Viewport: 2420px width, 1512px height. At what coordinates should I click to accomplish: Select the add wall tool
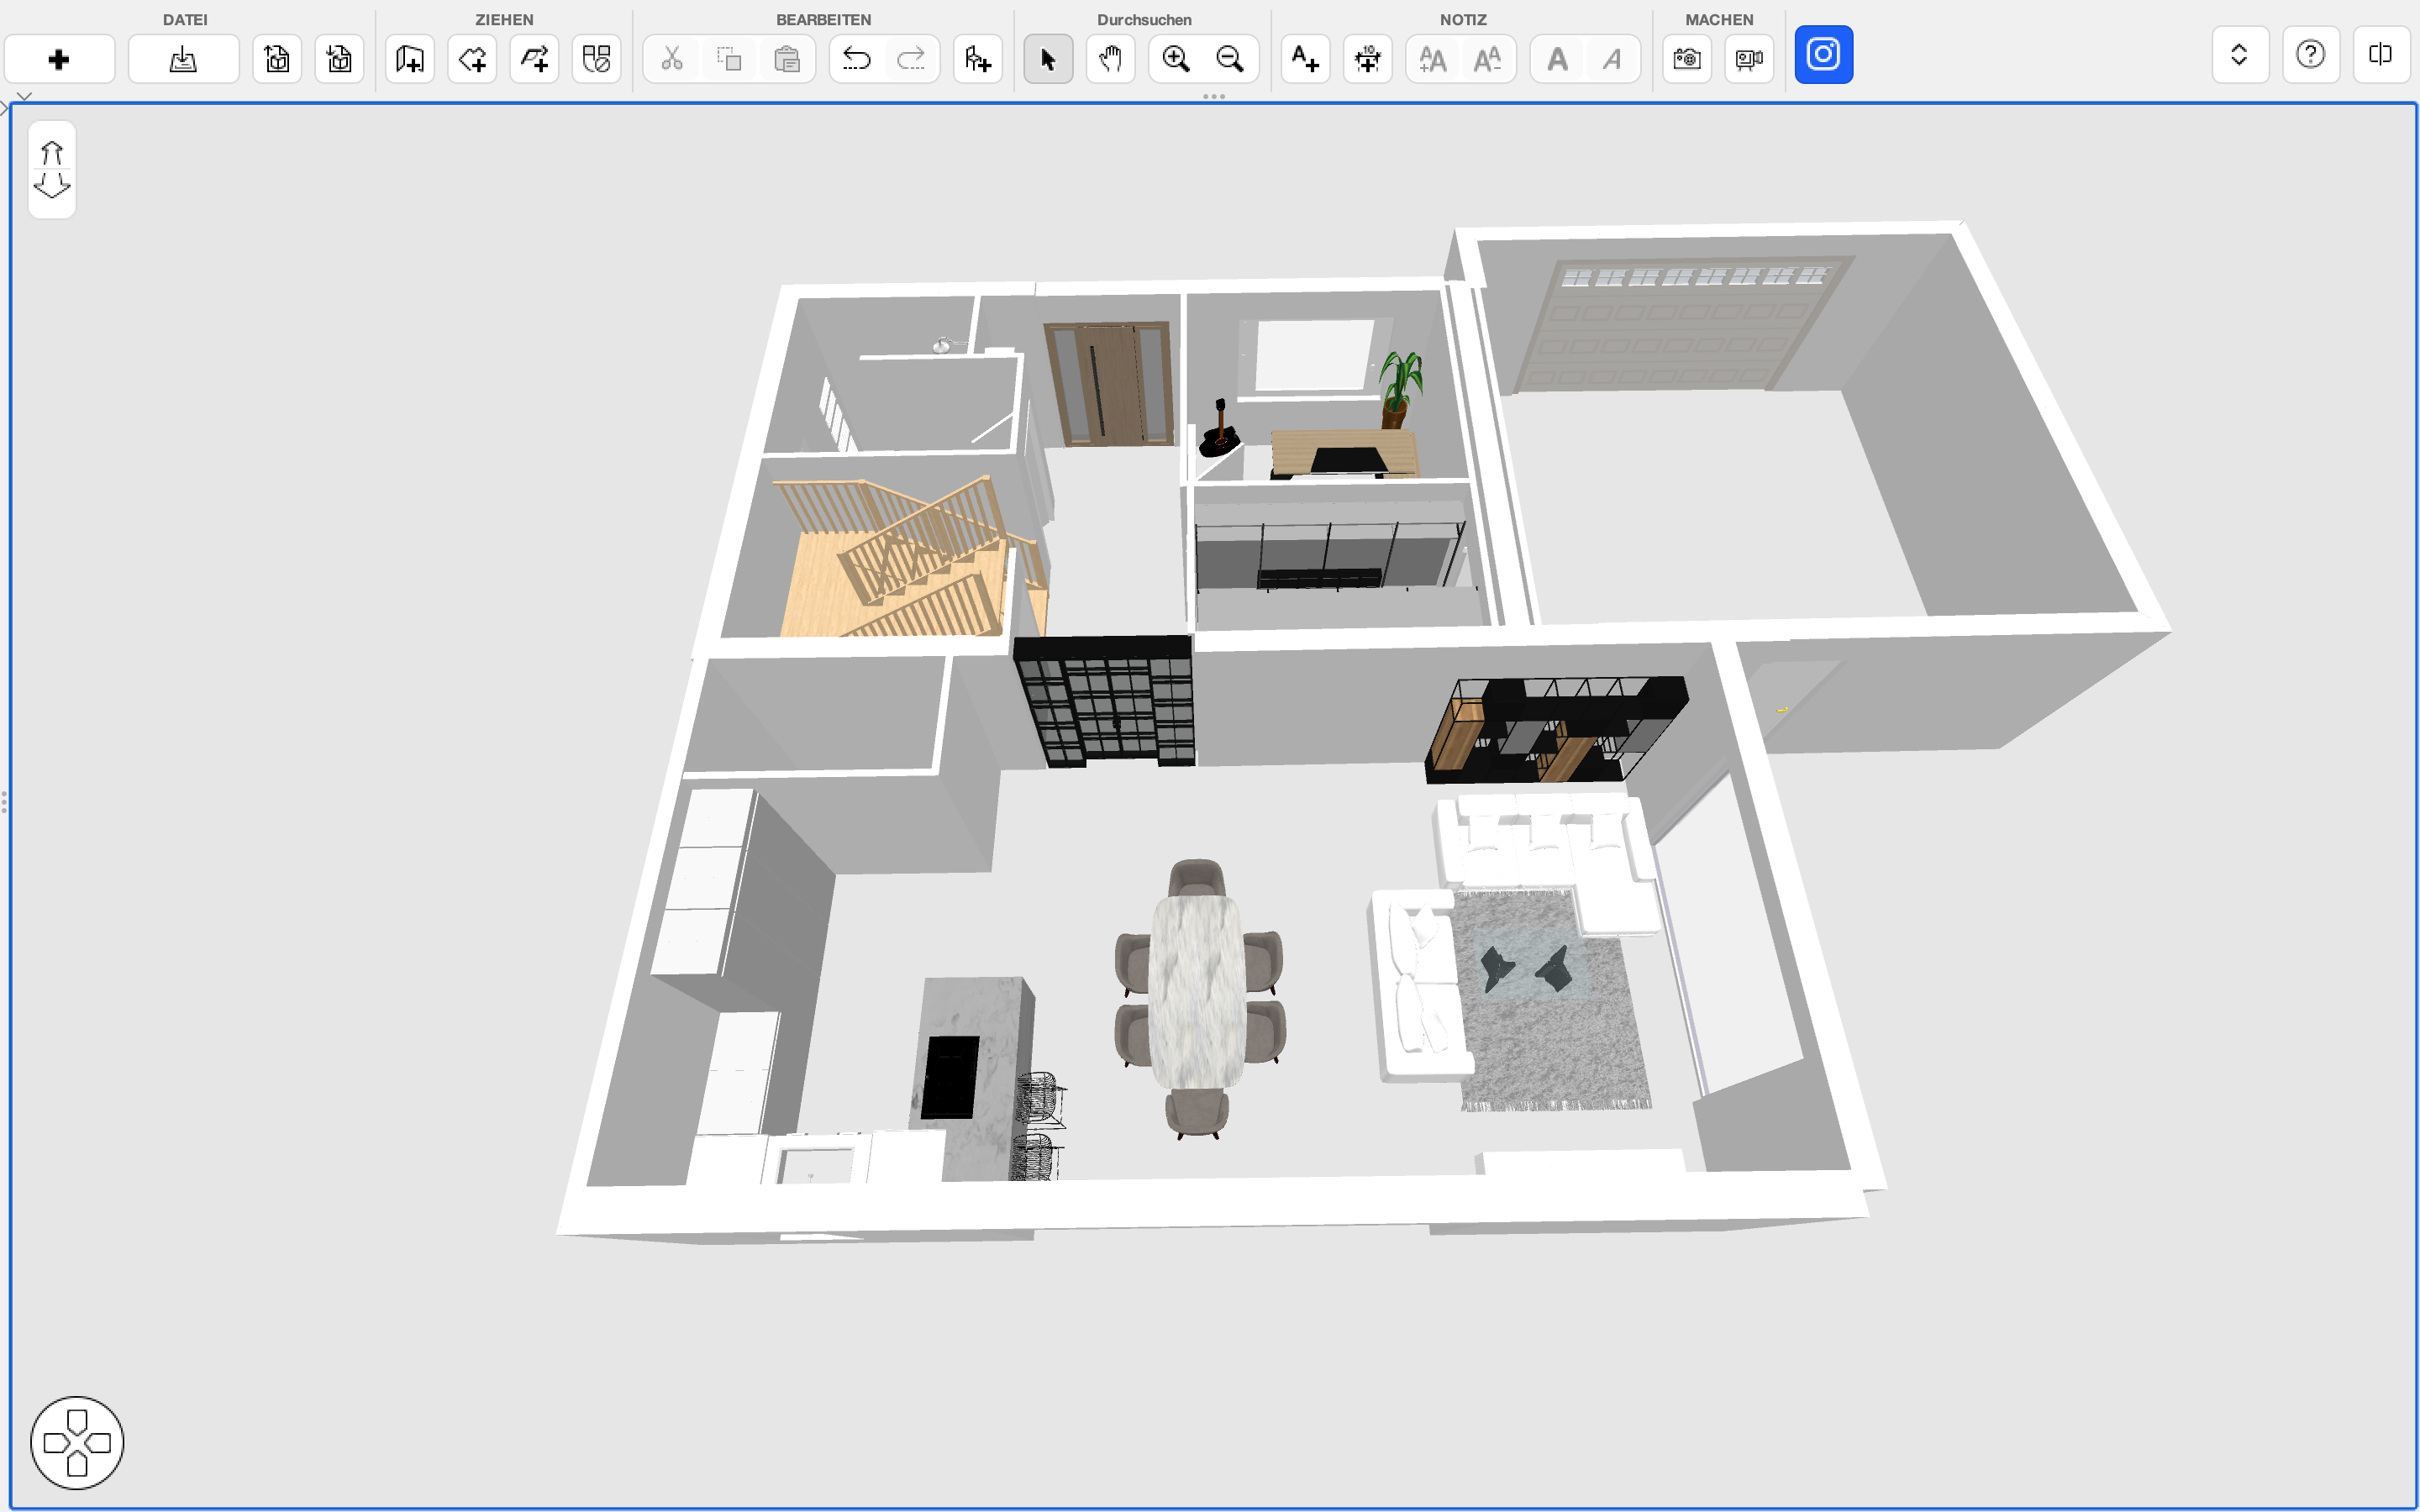[410, 60]
